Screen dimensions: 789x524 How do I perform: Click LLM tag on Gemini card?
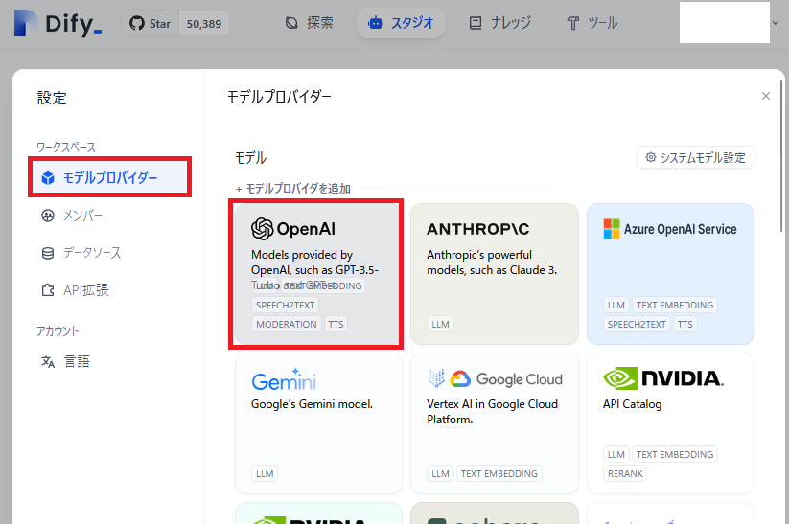pos(265,474)
